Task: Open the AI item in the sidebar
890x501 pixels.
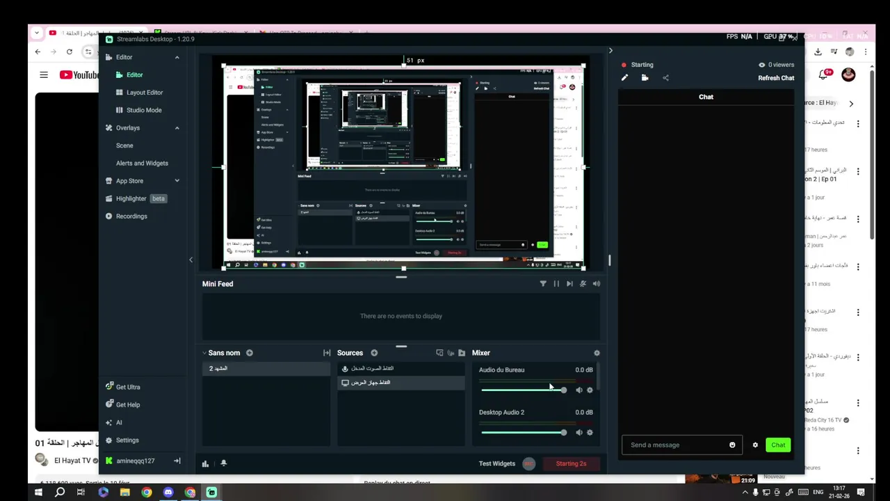Action: (x=113, y=422)
